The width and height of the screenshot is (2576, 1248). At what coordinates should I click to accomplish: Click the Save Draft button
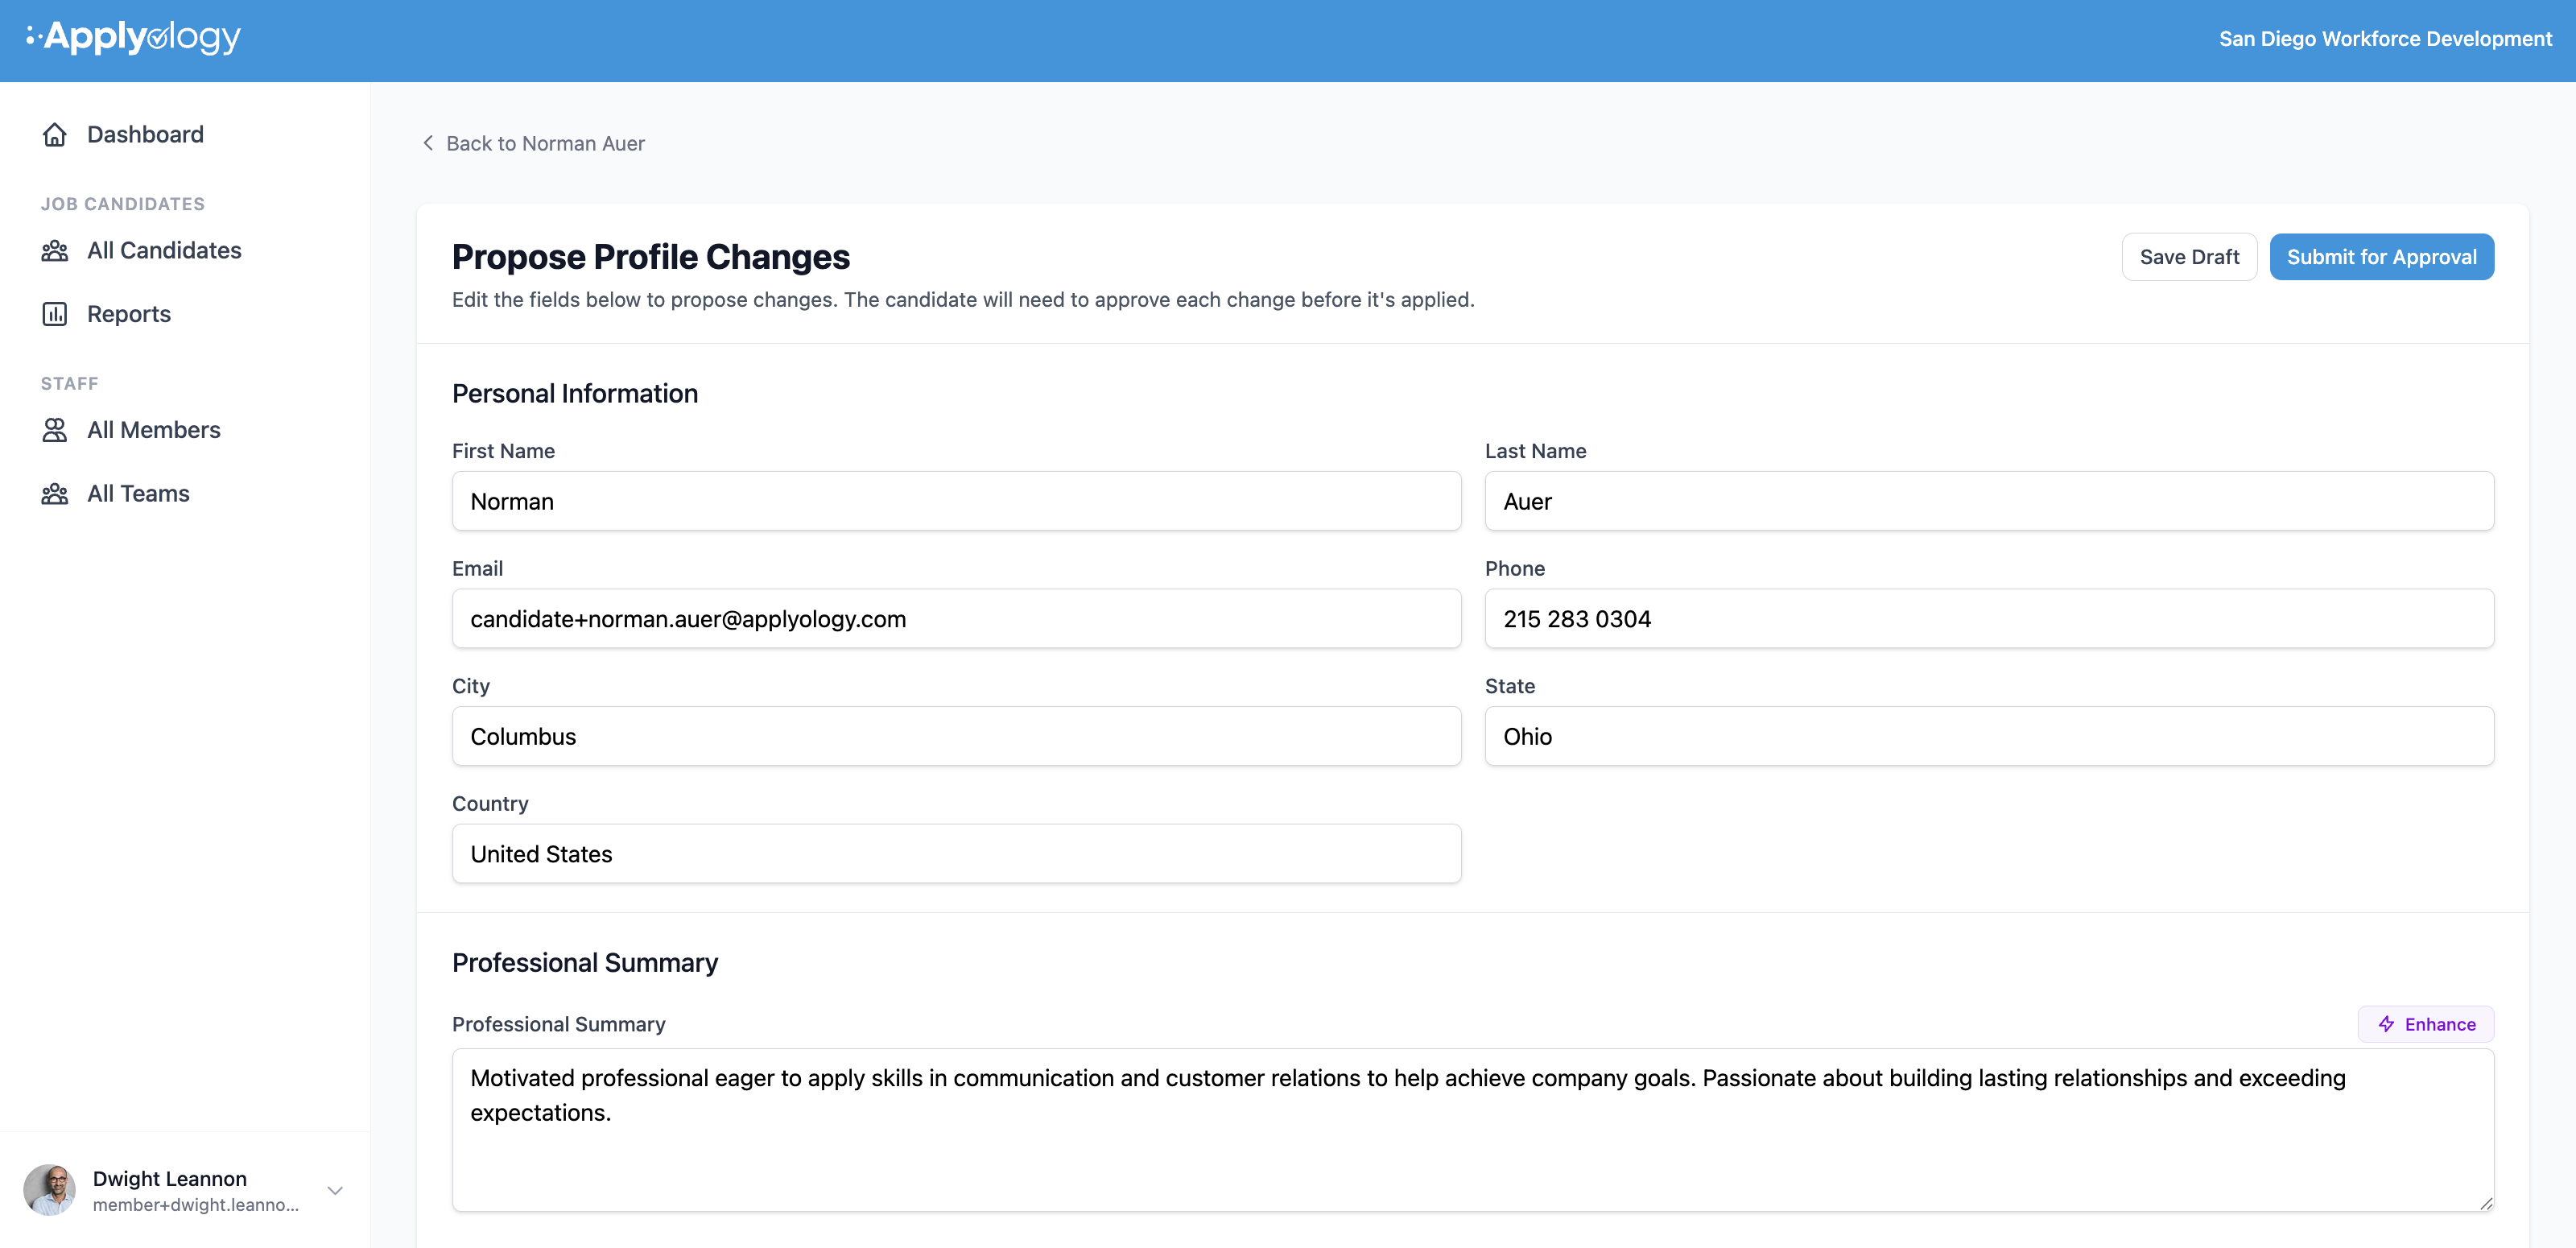pos(2189,257)
